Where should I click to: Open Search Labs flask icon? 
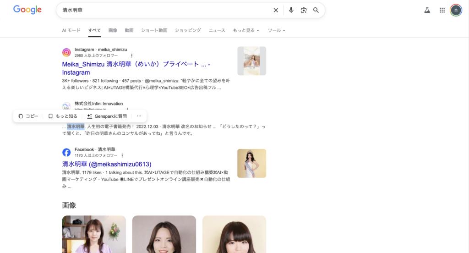coord(427,10)
